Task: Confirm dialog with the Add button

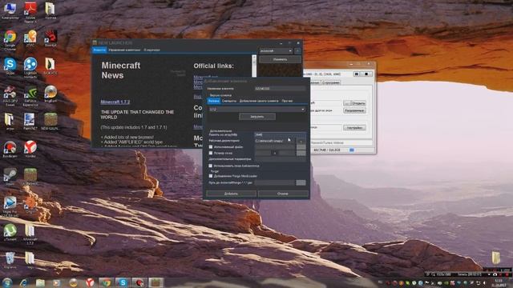Action: [x=231, y=194]
